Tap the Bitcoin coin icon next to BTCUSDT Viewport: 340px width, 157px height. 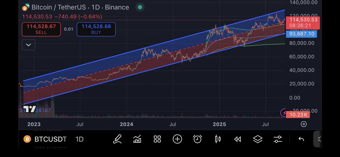[27, 139]
